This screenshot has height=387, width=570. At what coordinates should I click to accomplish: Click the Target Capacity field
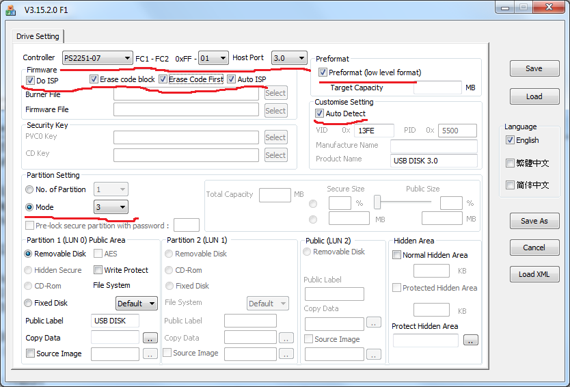pyautogui.click(x=437, y=88)
